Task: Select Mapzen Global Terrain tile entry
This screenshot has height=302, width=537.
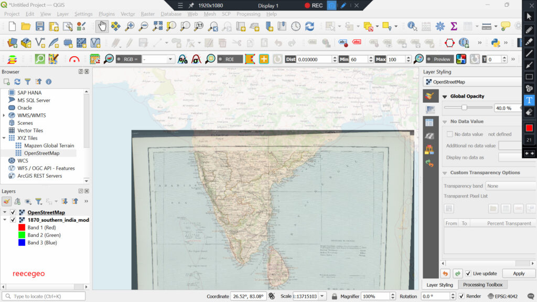Action: pos(49,146)
